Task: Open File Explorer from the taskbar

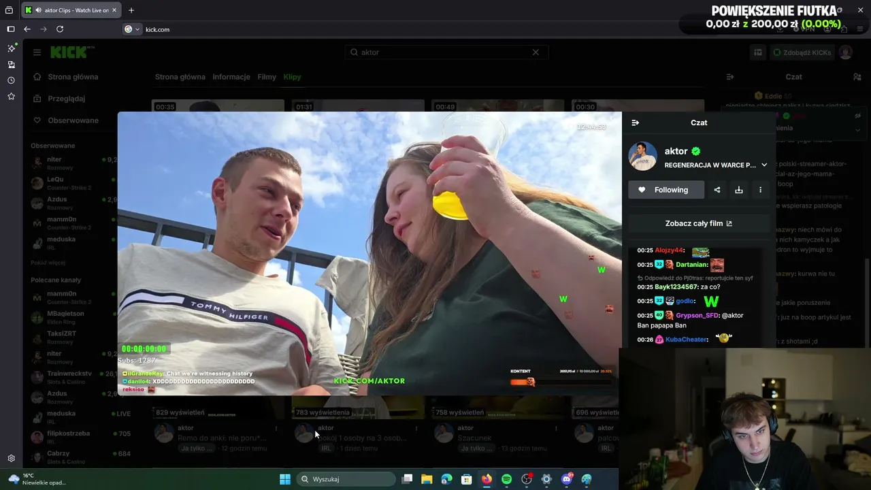Action: click(427, 479)
